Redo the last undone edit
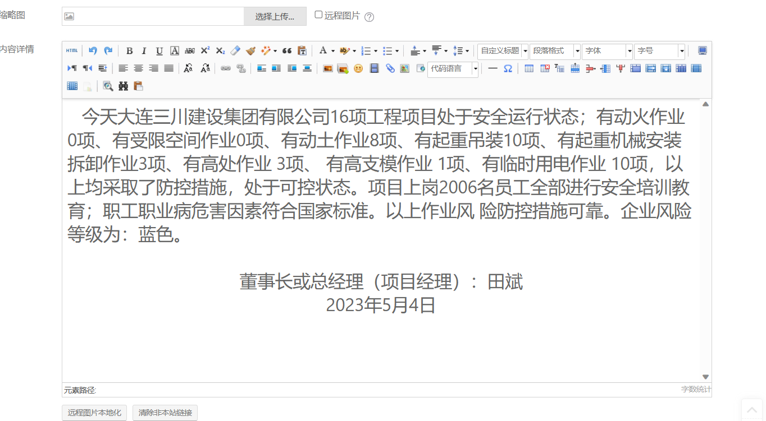 [108, 51]
